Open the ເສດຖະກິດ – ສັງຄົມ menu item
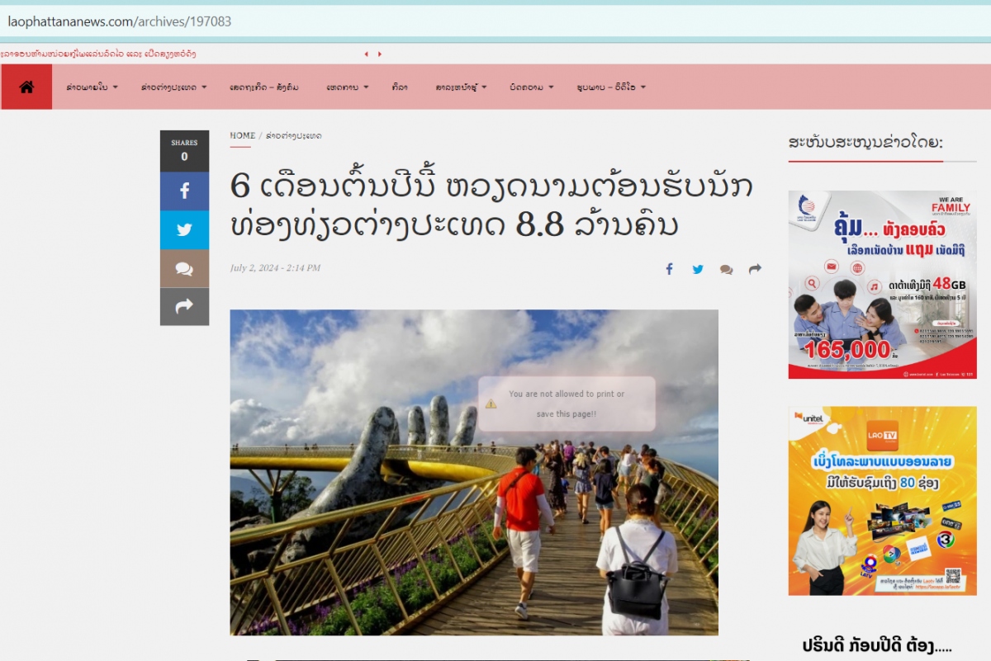The height and width of the screenshot is (661, 991). pos(264,87)
